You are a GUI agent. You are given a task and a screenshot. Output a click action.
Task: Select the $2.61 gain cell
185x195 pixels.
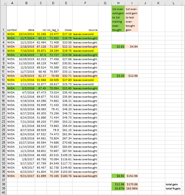click(x=118, y=47)
